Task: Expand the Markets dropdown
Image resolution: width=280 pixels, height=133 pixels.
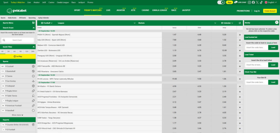Action: pos(177,23)
